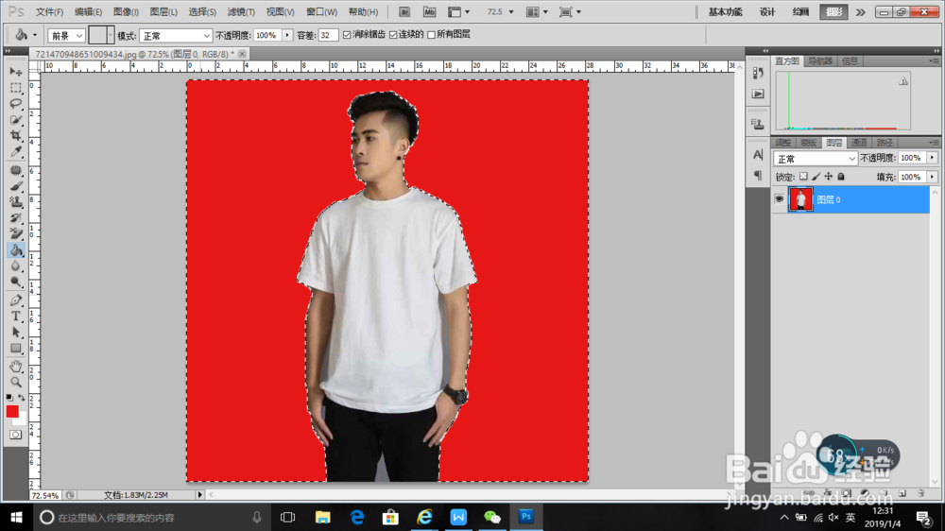Select the Path Selection tool
This screenshot has width=945, height=531.
point(16,332)
